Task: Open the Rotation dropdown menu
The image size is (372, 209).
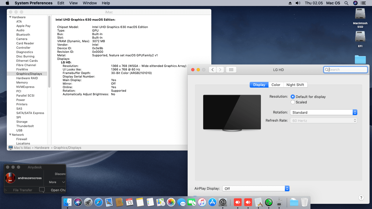Action: click(323, 112)
